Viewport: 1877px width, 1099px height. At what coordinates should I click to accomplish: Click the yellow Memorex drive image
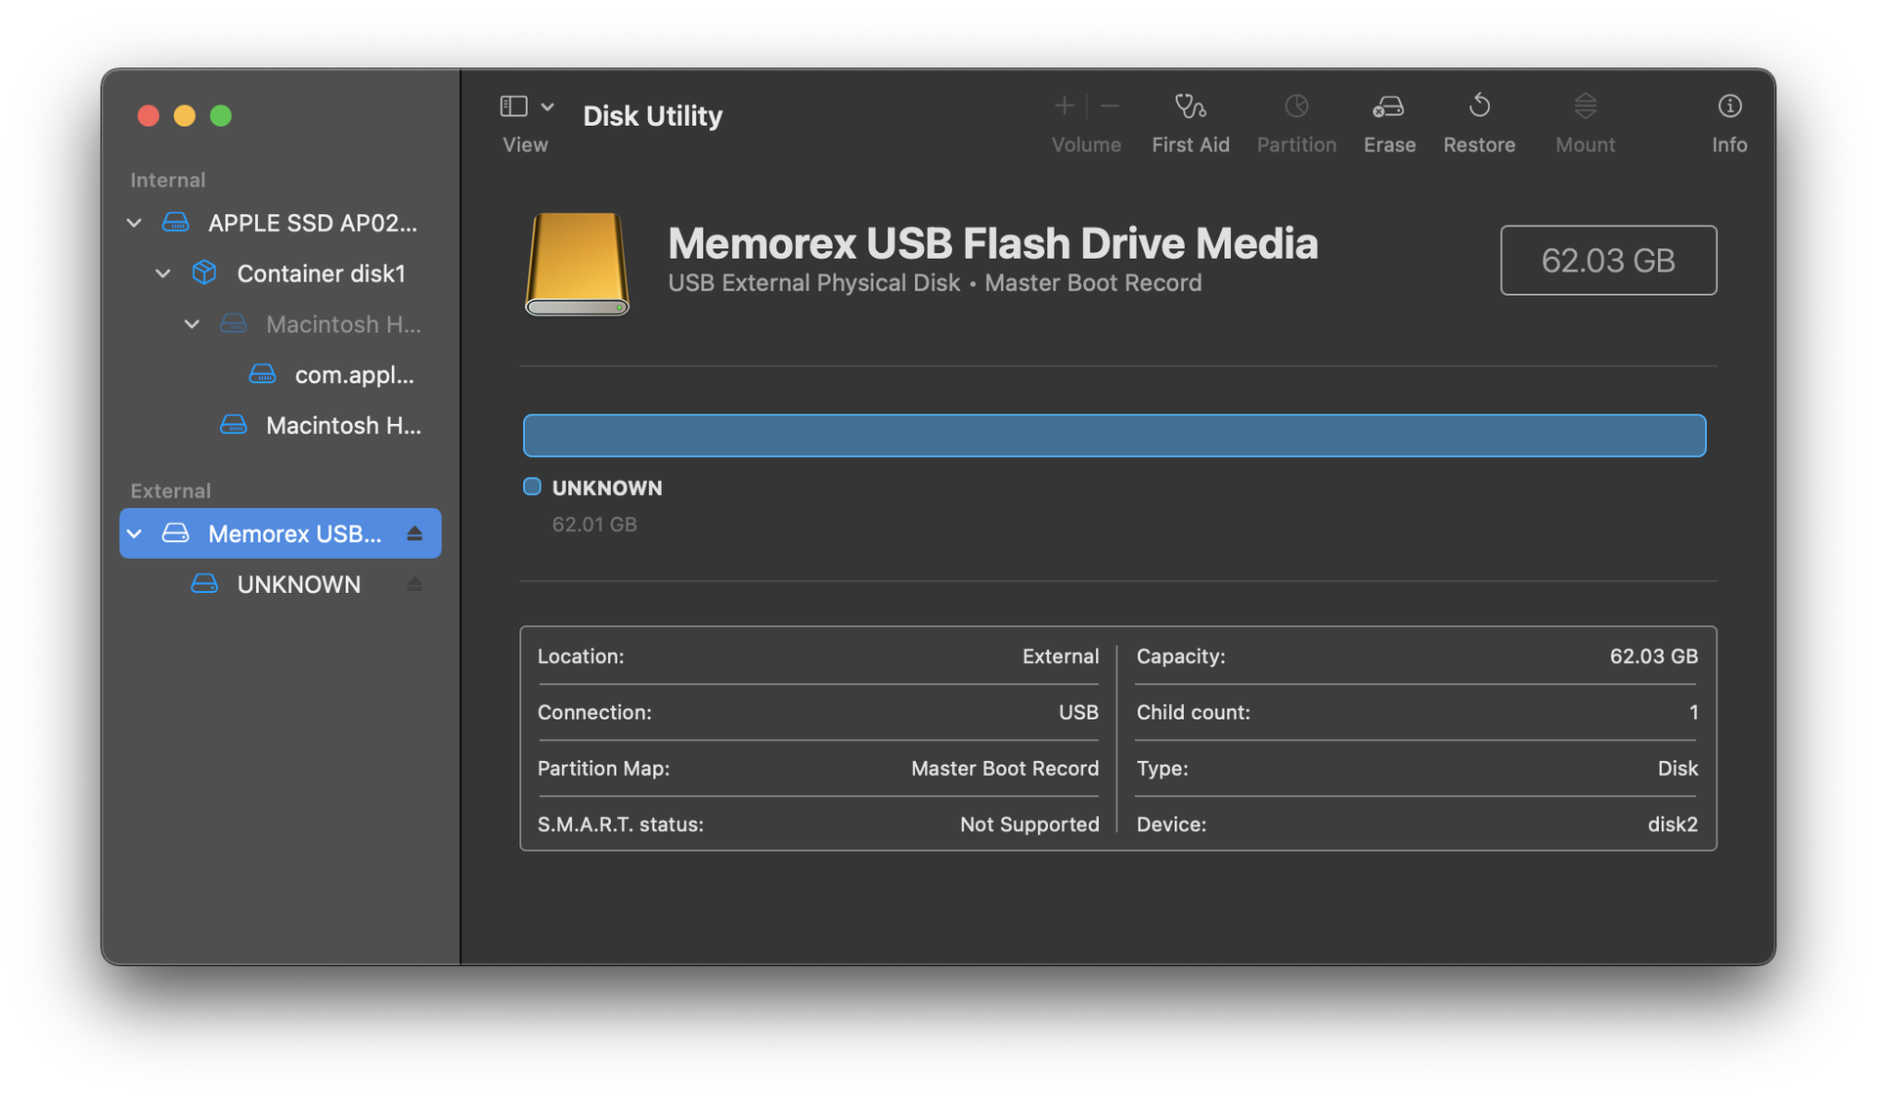click(x=577, y=264)
